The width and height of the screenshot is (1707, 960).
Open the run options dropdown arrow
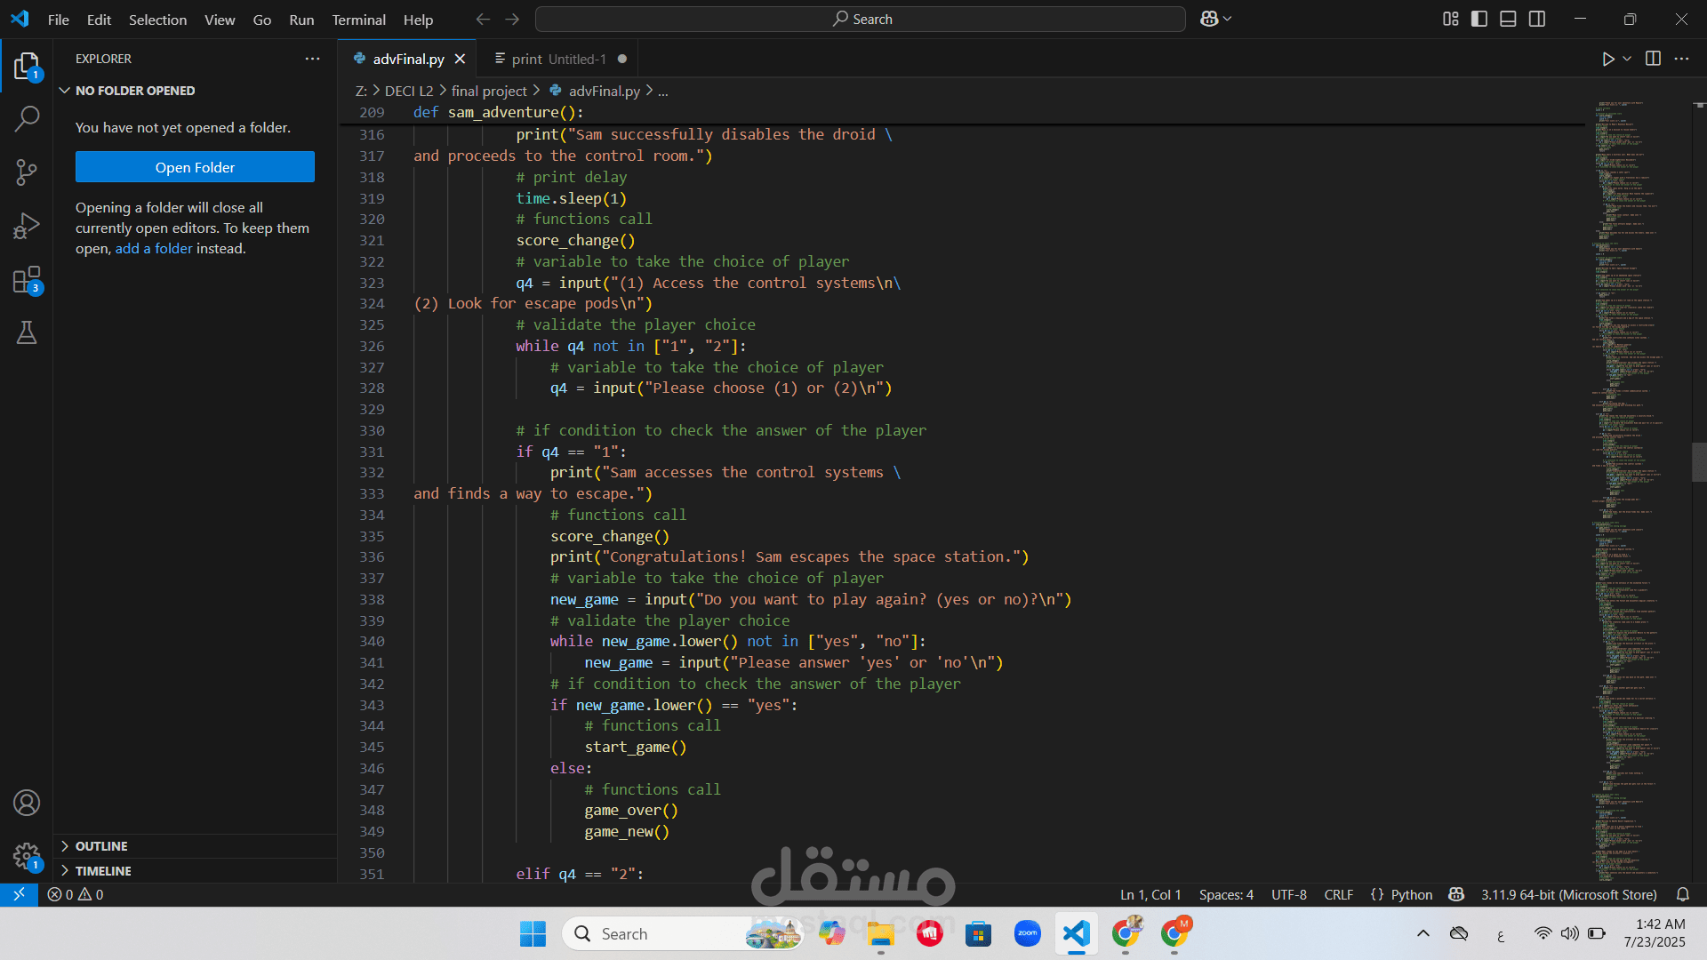click(x=1627, y=59)
